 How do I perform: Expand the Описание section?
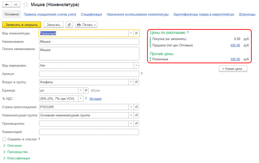(x=13, y=146)
